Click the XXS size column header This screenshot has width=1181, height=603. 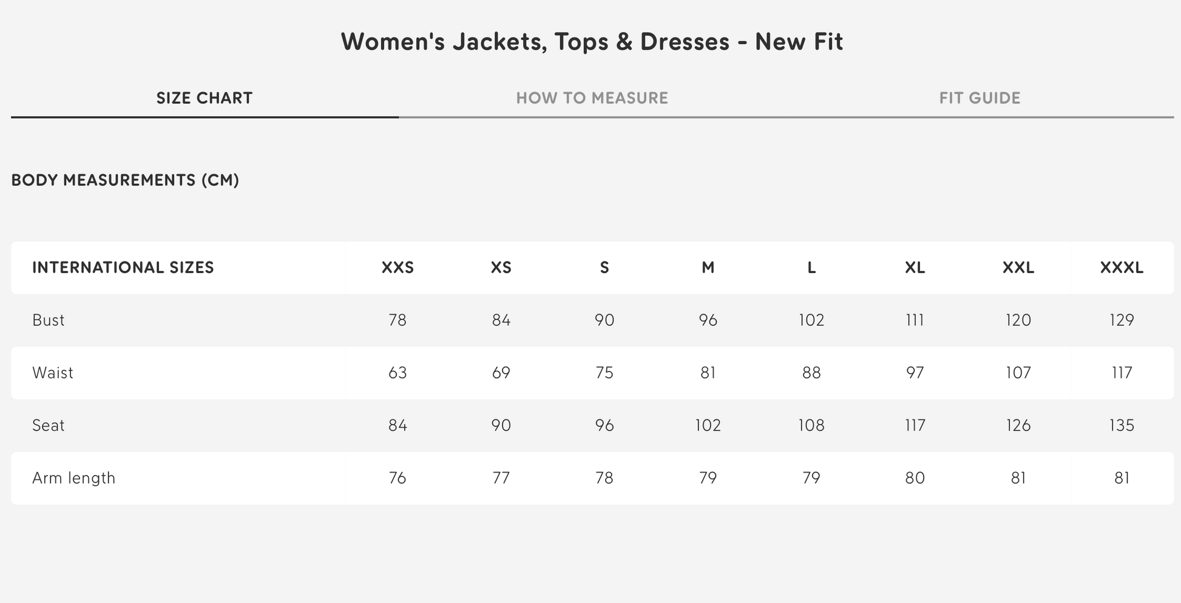click(x=398, y=268)
